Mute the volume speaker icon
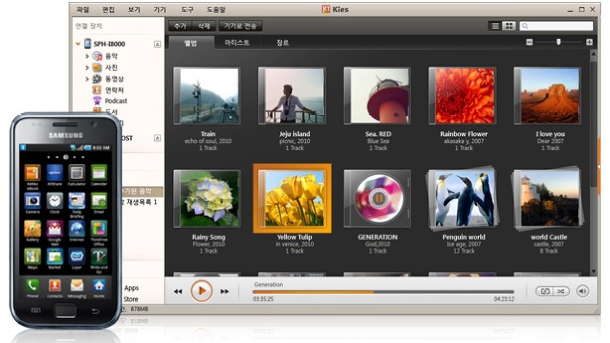Screen dimensions: 610x343 click(583, 291)
